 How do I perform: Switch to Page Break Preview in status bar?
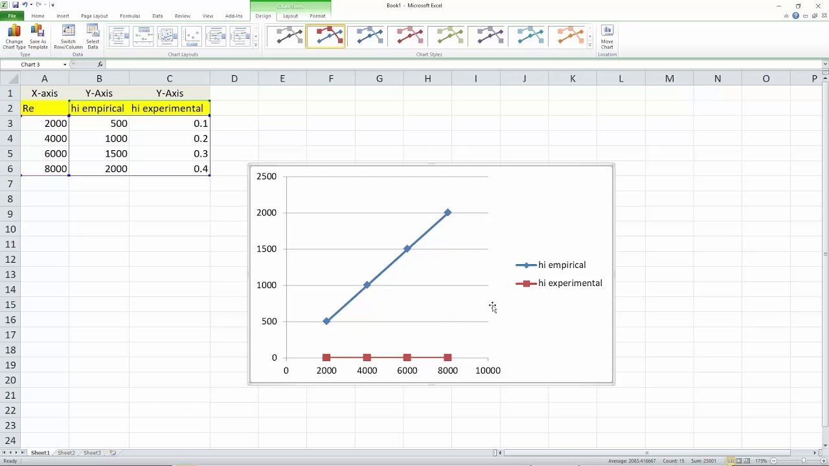pyautogui.click(x=747, y=461)
